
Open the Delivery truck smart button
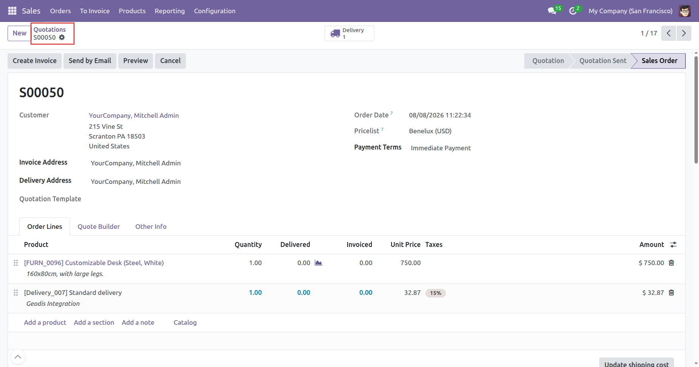(349, 33)
